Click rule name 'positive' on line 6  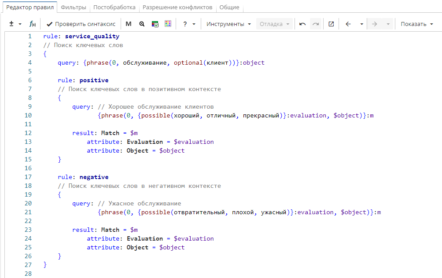[94, 80]
